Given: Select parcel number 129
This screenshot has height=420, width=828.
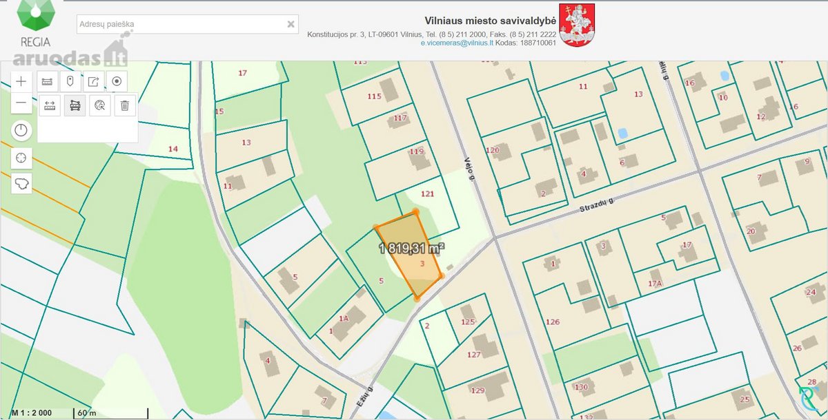Looking at the screenshot, I should pos(478,390).
